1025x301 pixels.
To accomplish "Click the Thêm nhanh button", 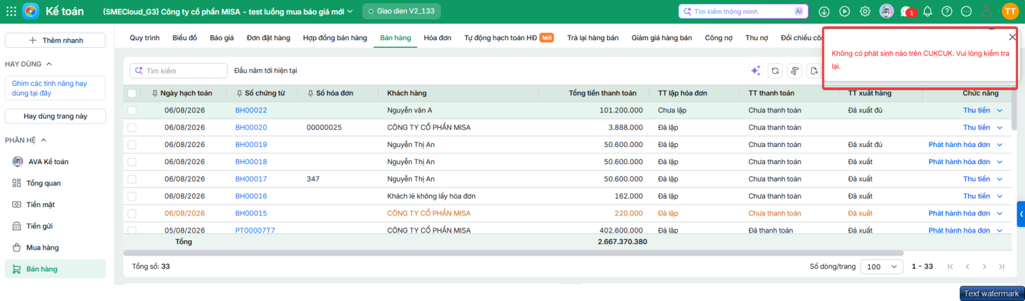I will tap(55, 40).
